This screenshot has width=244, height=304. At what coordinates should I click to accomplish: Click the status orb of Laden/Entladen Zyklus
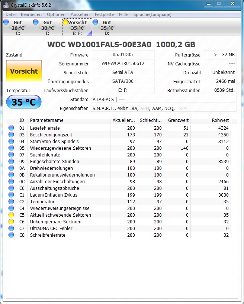click(x=11, y=195)
